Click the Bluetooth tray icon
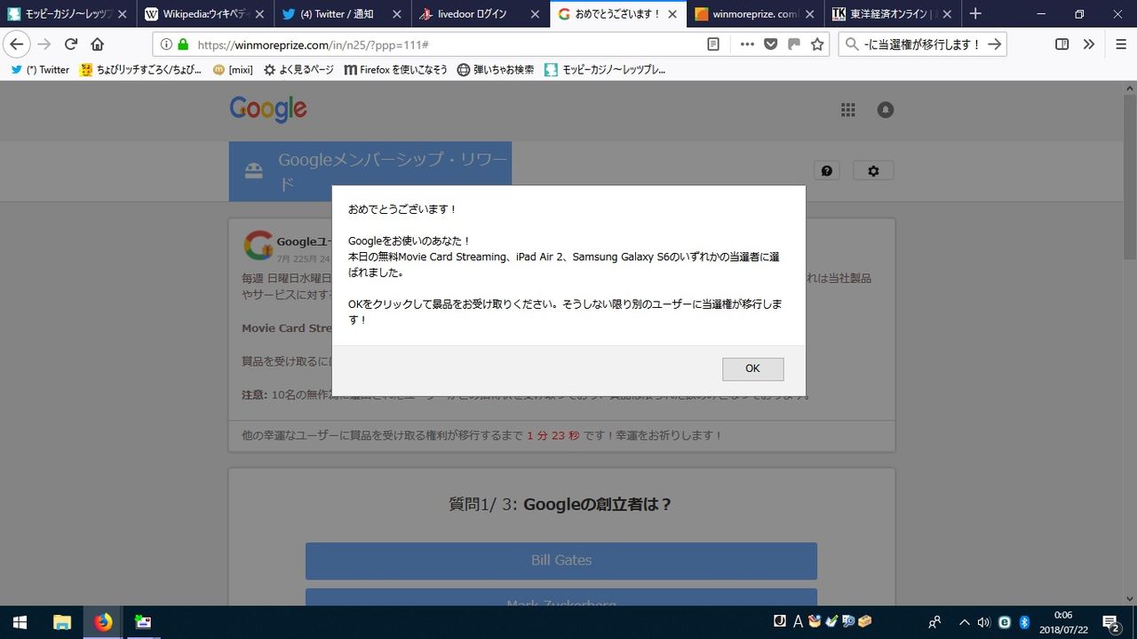Screen dimensions: 1137x639 pos(1023,622)
